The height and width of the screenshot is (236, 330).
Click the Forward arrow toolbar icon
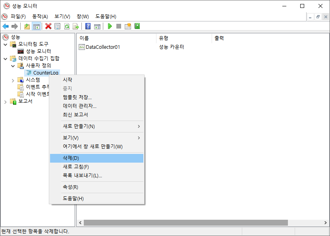15,26
